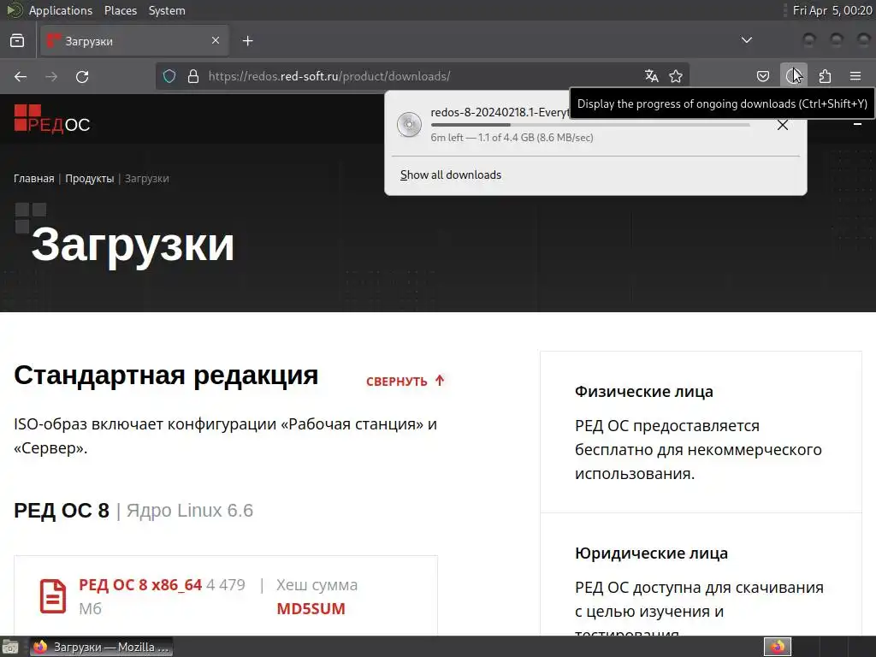This screenshot has width=876, height=657.
Task: Click the grayed-out forward navigation arrow
Action: [51, 76]
